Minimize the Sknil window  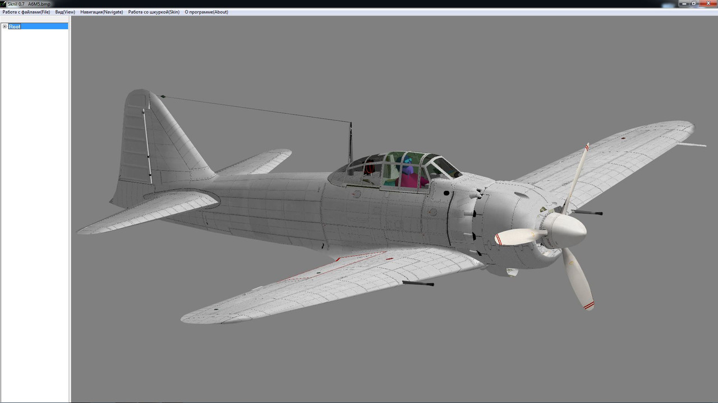683,3
